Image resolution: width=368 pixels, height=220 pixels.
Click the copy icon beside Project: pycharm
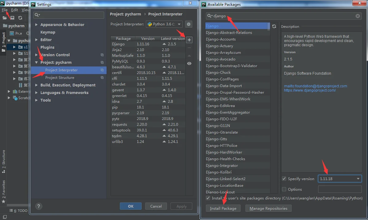102,62
